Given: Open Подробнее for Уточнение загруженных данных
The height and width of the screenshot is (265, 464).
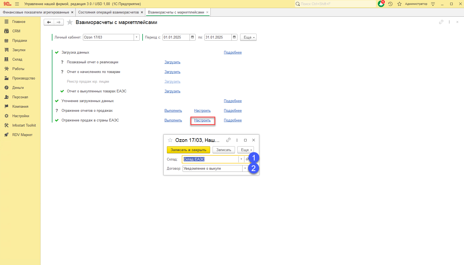Looking at the screenshot, I should [233, 101].
